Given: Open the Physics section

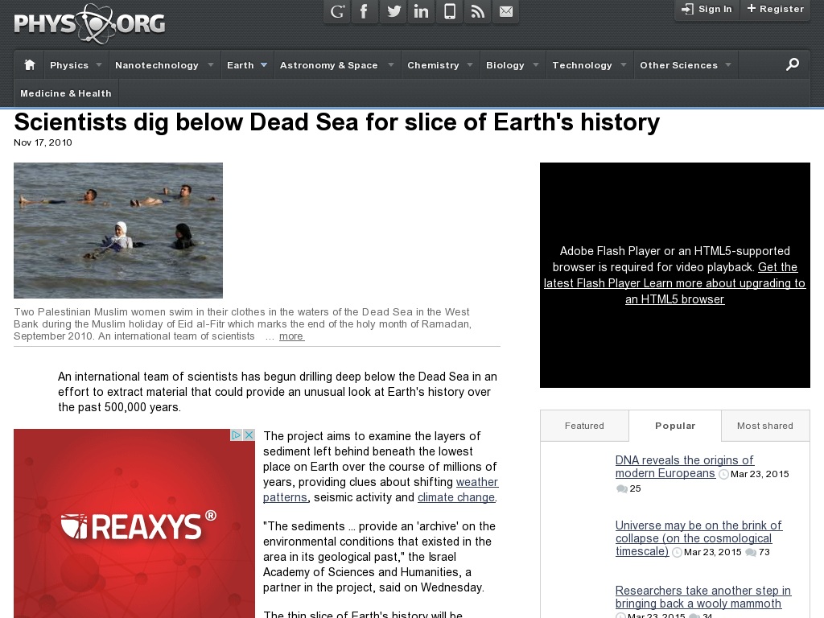Looking at the screenshot, I should pos(69,65).
